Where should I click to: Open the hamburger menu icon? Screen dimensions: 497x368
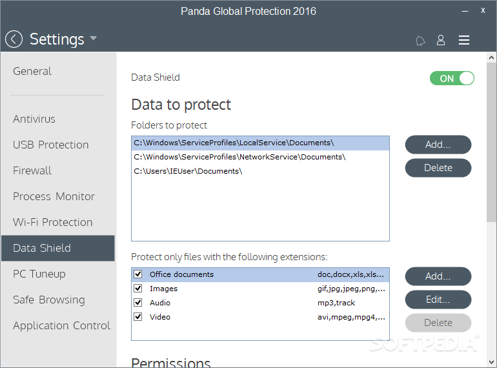coord(463,40)
